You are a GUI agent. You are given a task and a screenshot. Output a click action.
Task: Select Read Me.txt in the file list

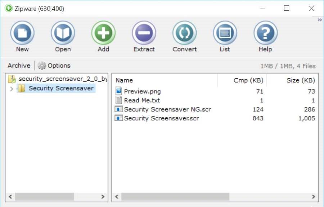141,100
